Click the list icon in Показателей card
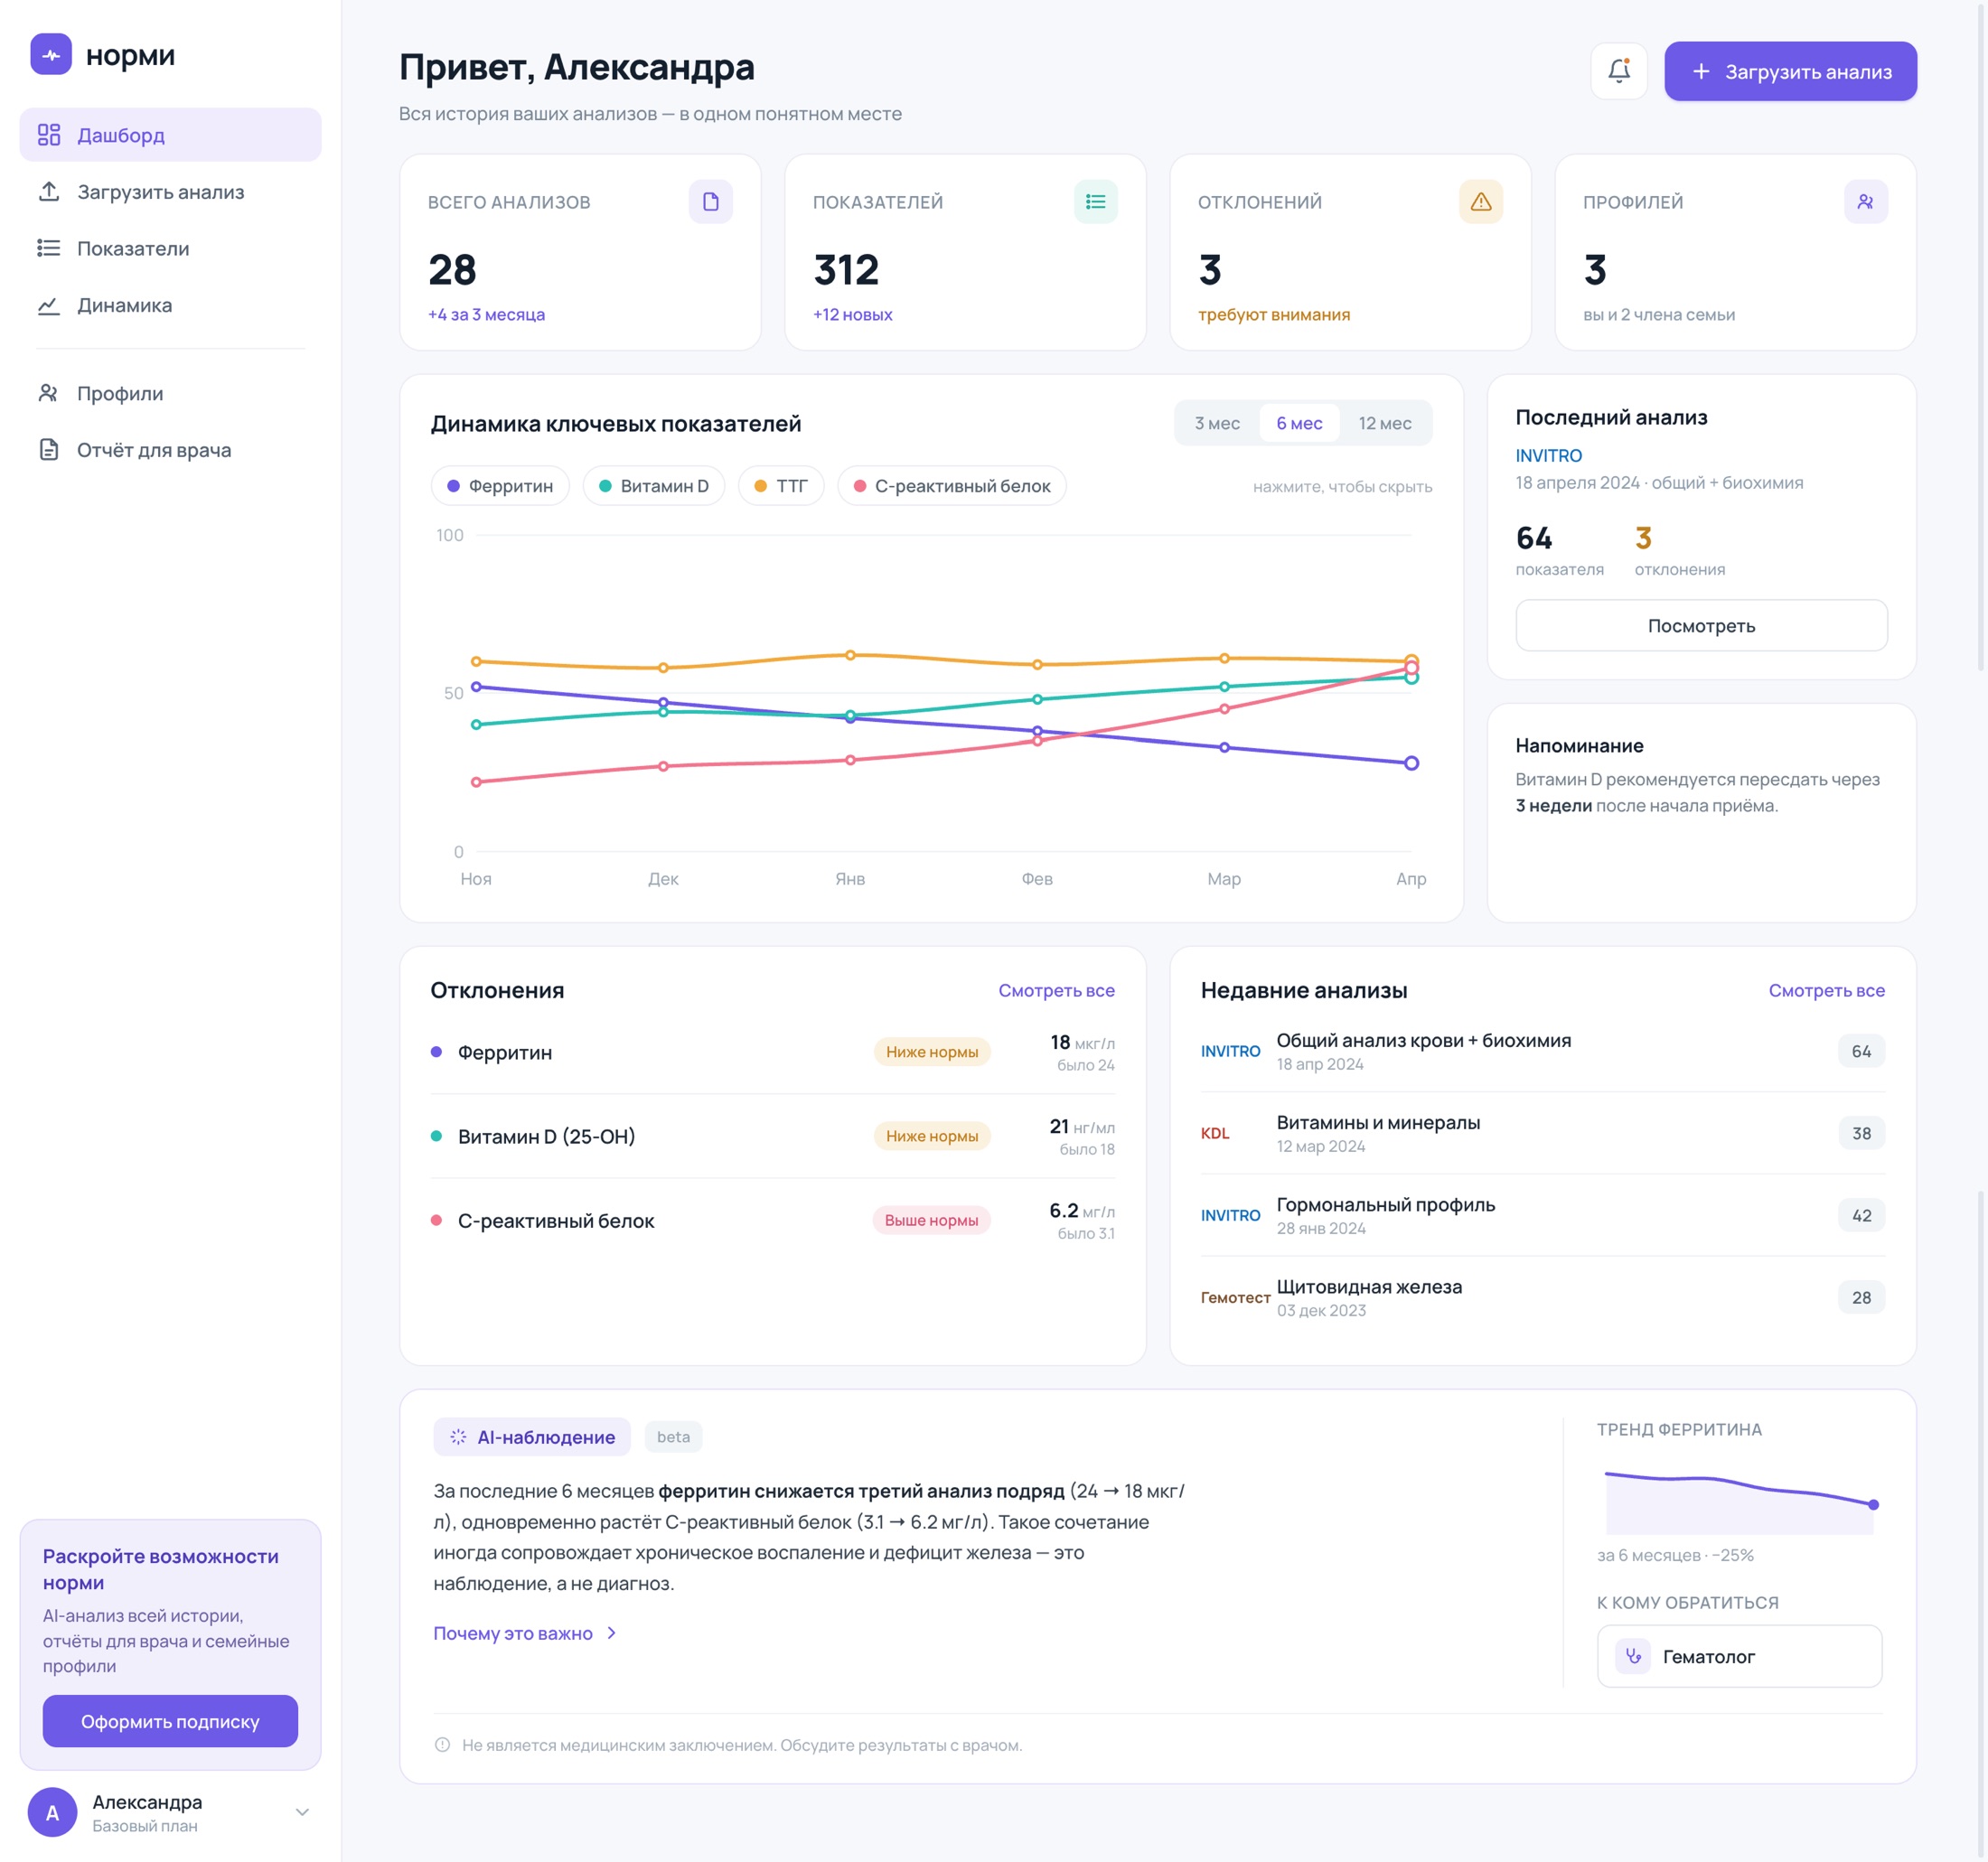Image resolution: width=1988 pixels, height=1862 pixels. click(x=1095, y=202)
